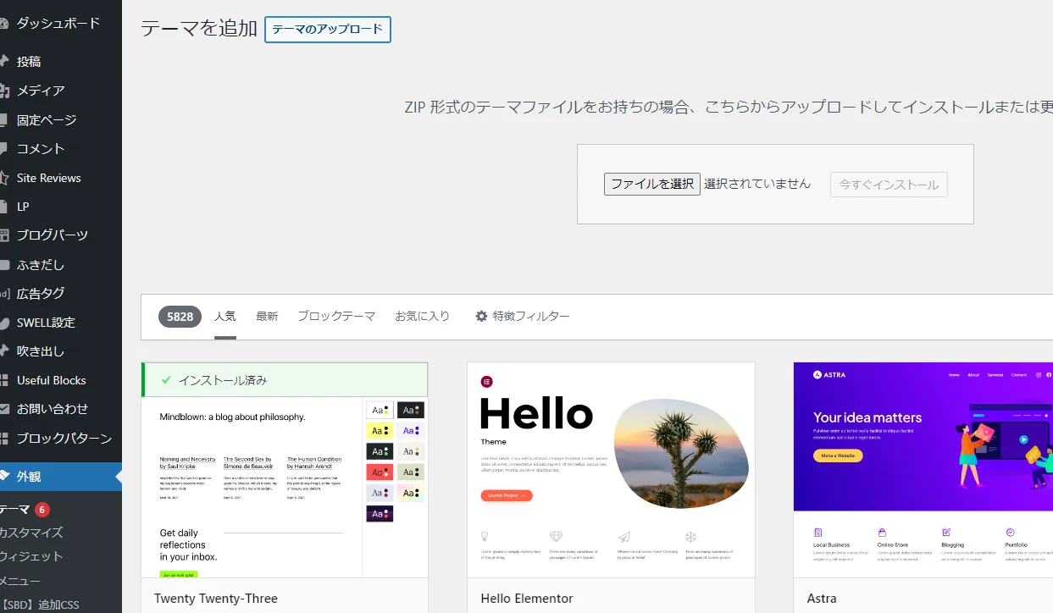Click the 今すぐインストール button
This screenshot has height=613, width=1053.
click(889, 185)
